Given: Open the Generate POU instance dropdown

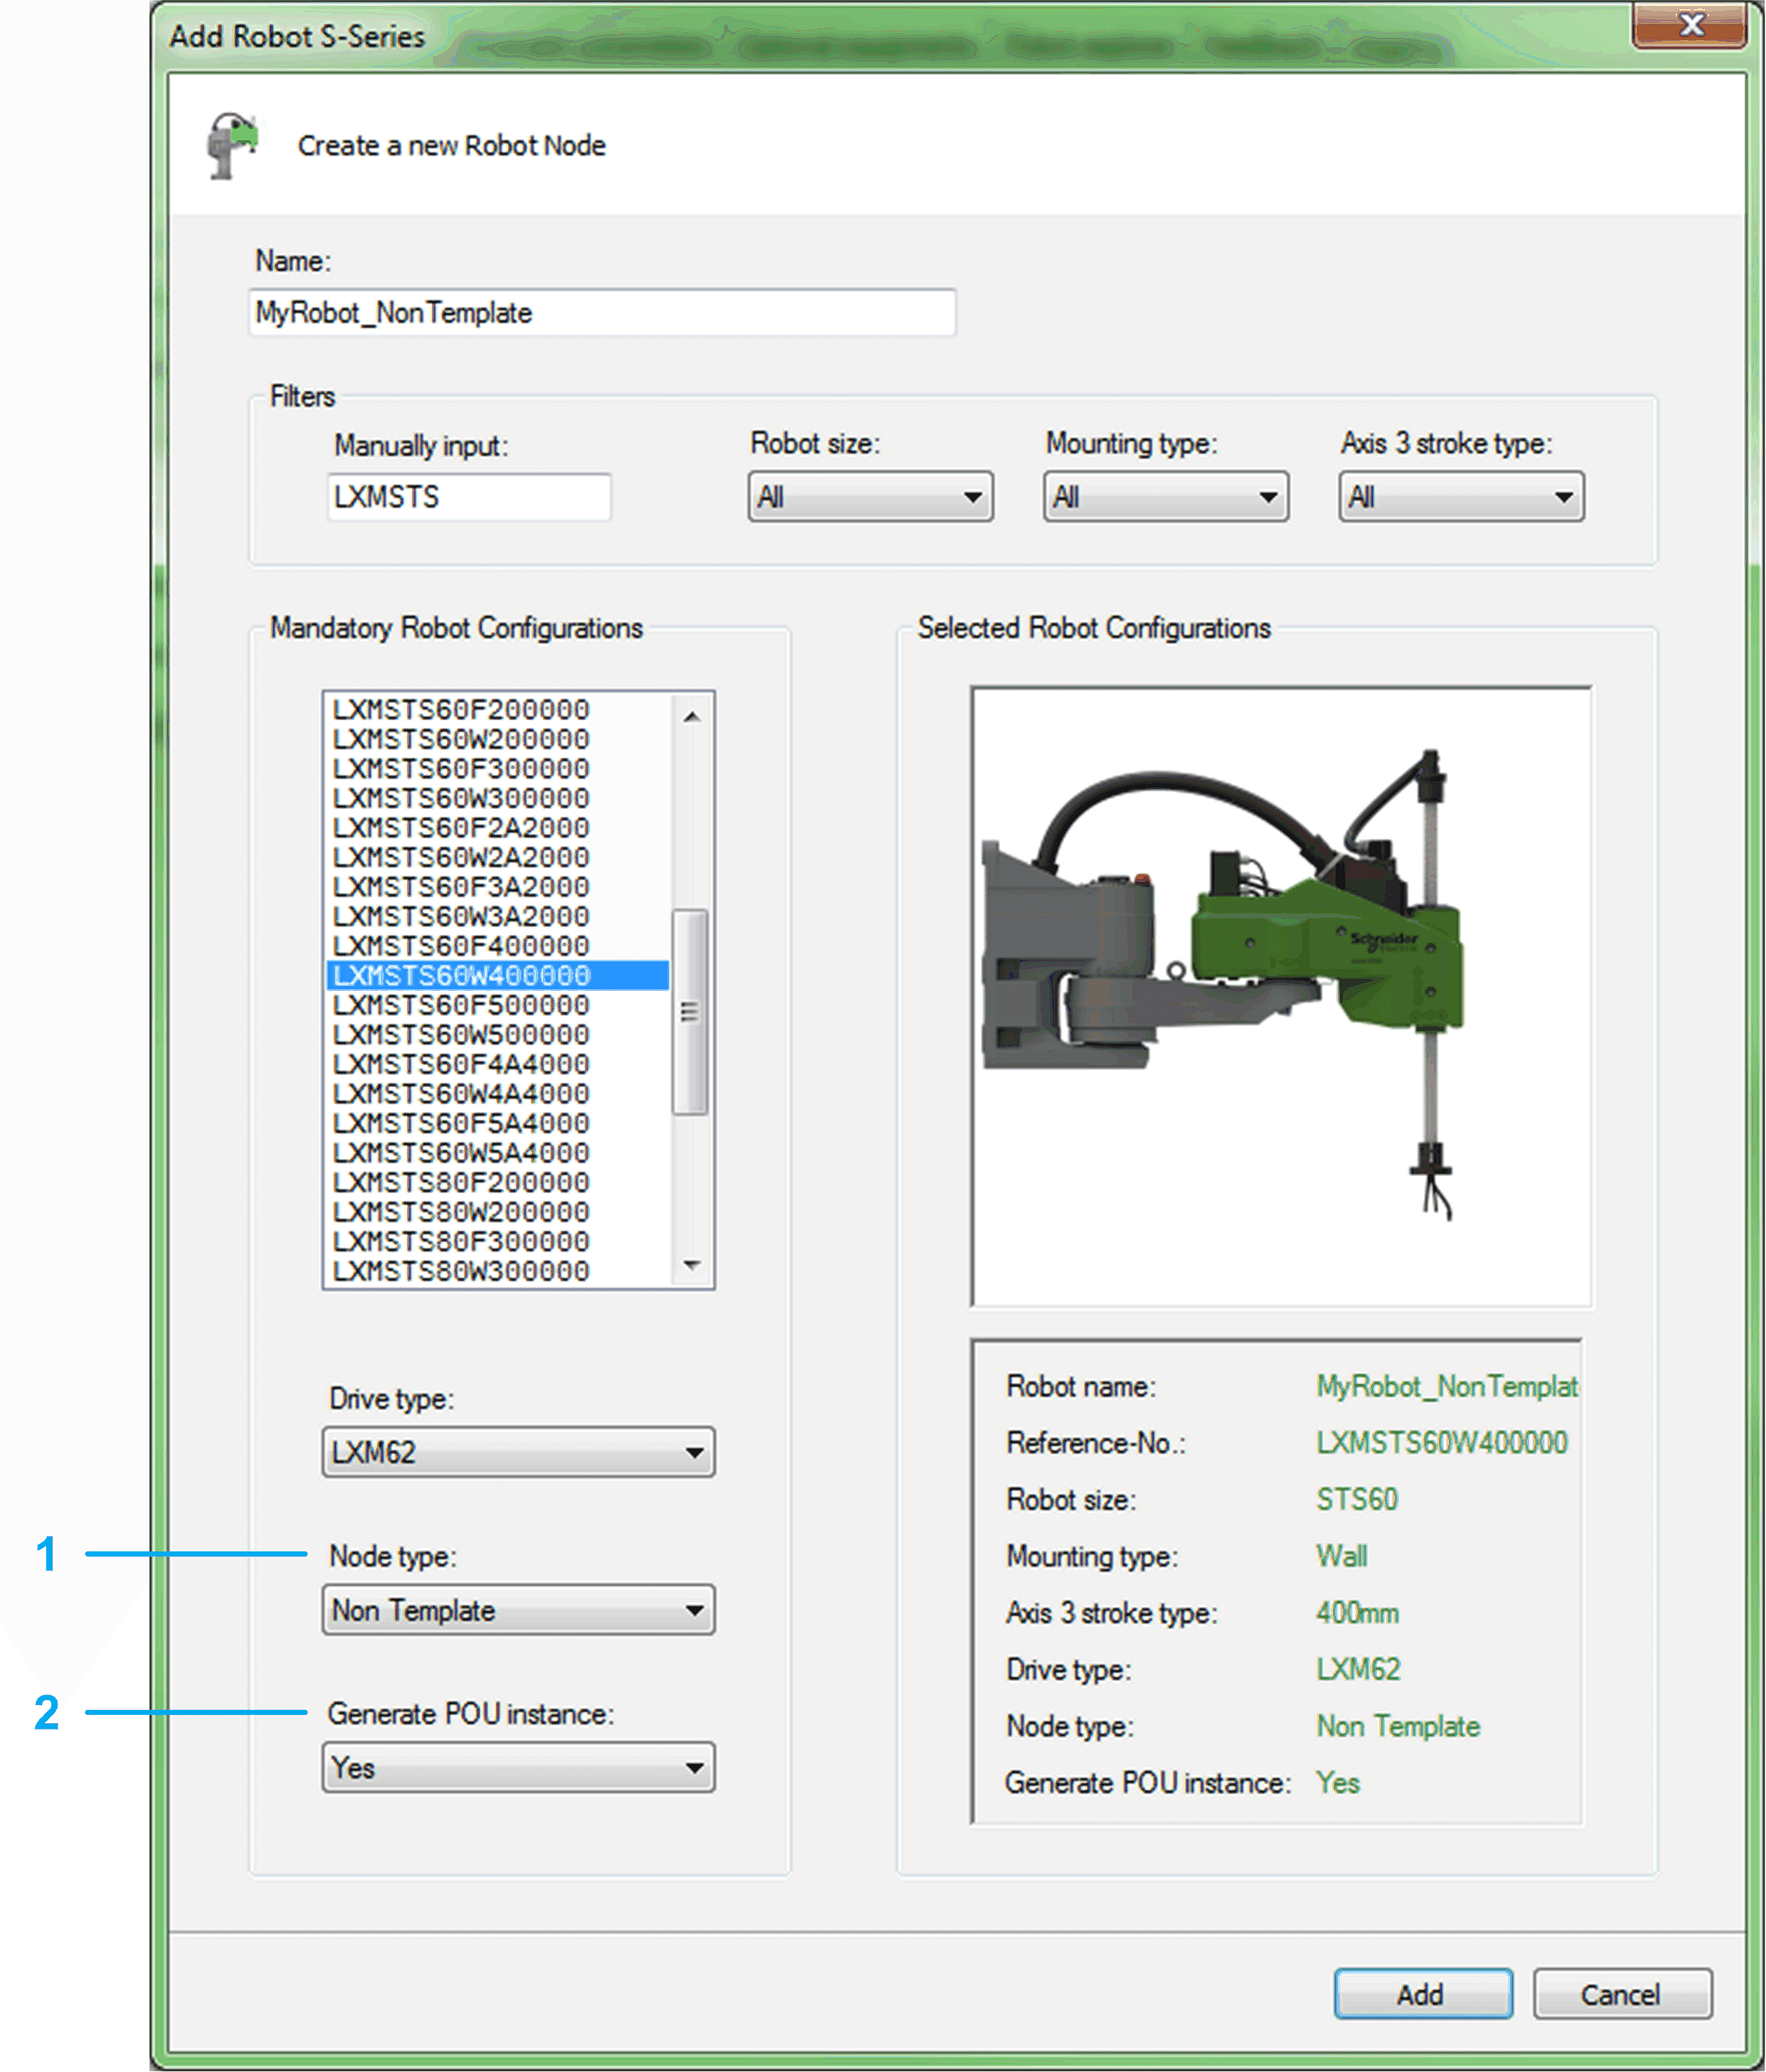Looking at the screenshot, I should [518, 1768].
